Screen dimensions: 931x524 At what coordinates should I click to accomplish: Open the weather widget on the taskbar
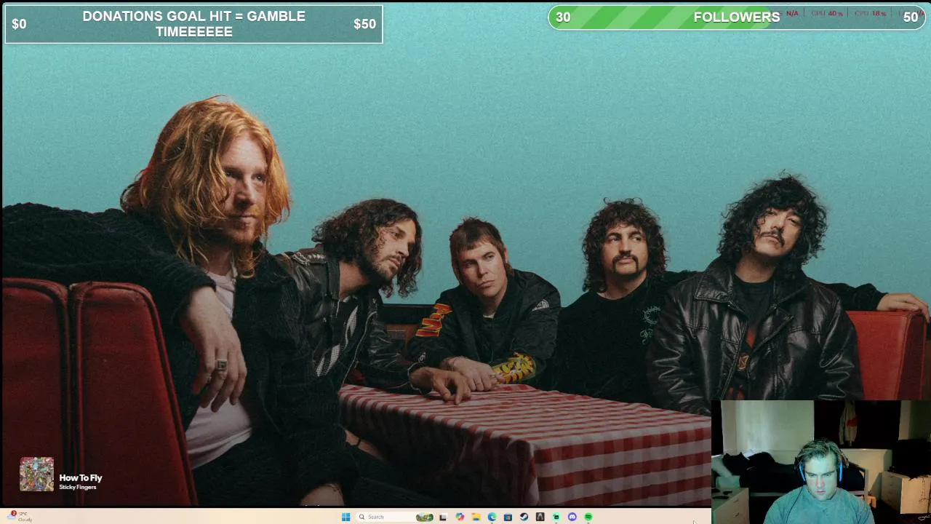(21, 516)
